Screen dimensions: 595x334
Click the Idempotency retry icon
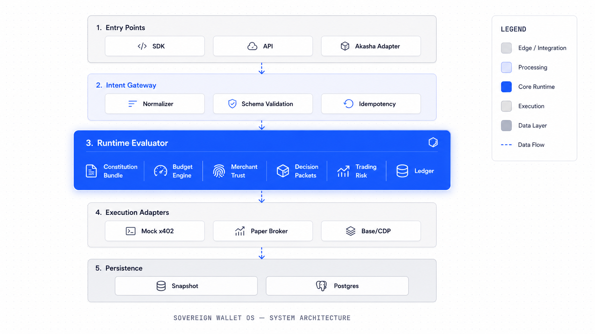pyautogui.click(x=348, y=104)
